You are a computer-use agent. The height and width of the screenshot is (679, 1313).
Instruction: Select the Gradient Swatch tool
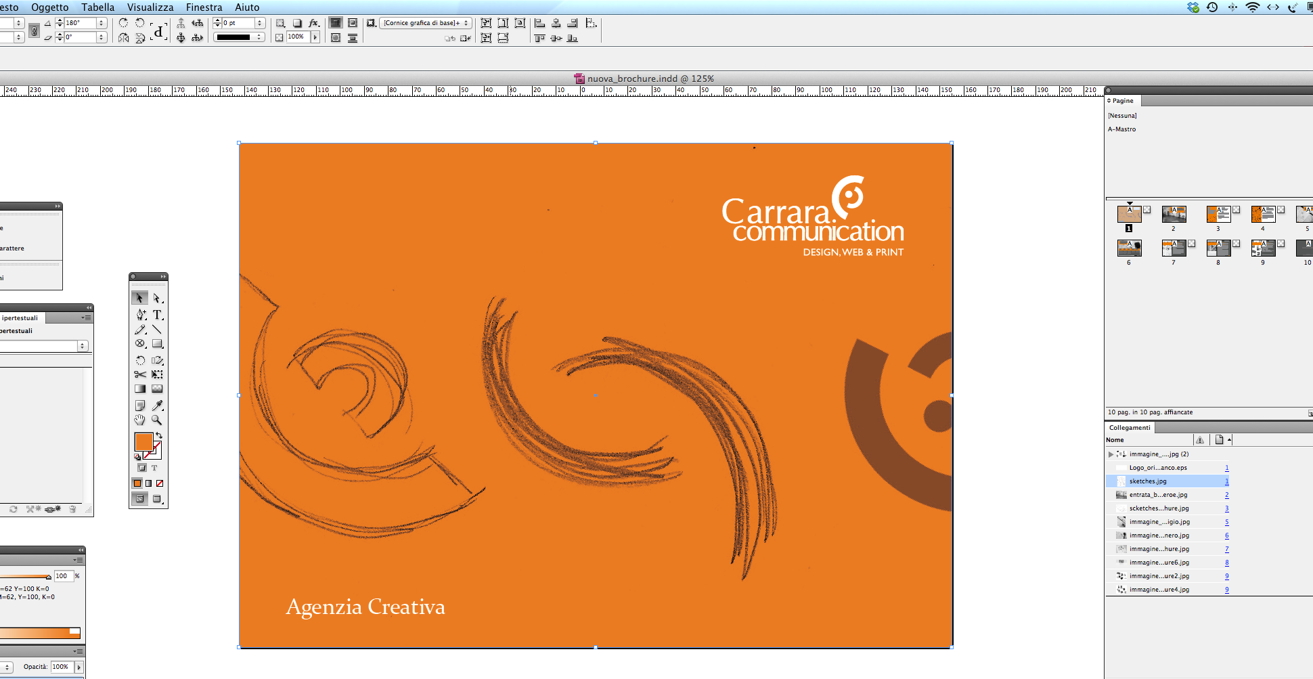pos(140,389)
